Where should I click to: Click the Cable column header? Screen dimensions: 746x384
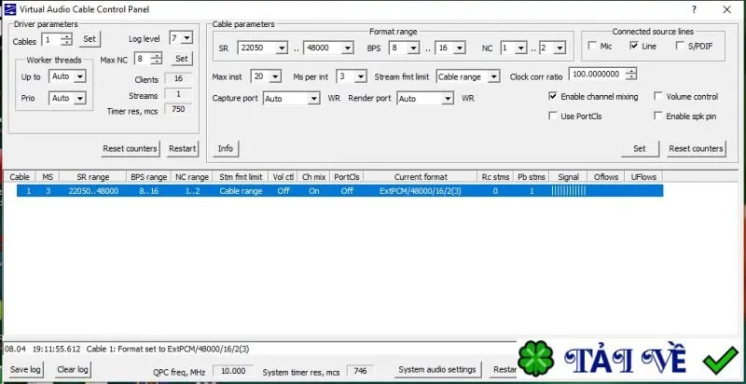(20, 177)
